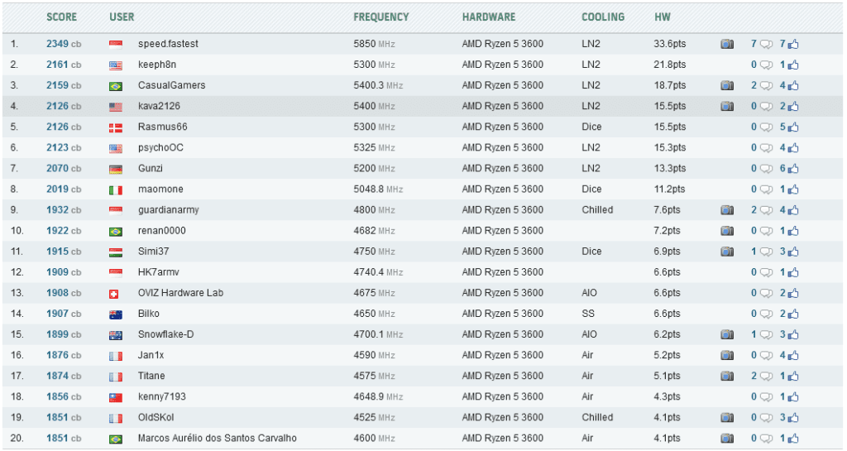Viewport: 847px width, 451px height.
Task: Open camera icon for Snowflake-D
Action: (727, 334)
